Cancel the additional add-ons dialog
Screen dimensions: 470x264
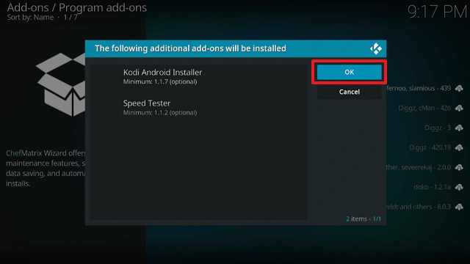[350, 92]
